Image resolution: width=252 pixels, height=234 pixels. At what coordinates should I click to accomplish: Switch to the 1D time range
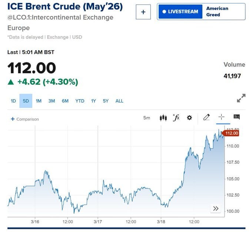(13, 101)
